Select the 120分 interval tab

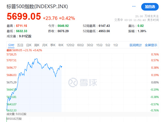[x=70, y=45]
